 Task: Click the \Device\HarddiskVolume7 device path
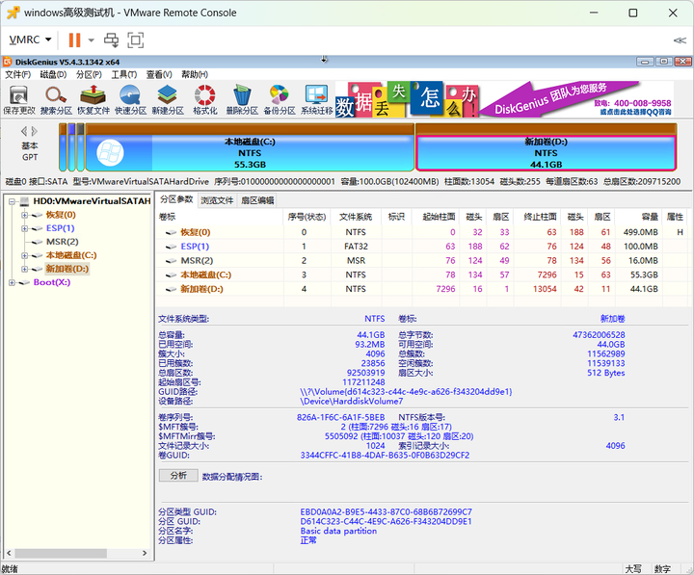[352, 402]
